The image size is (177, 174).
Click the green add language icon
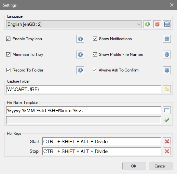(x=147, y=24)
